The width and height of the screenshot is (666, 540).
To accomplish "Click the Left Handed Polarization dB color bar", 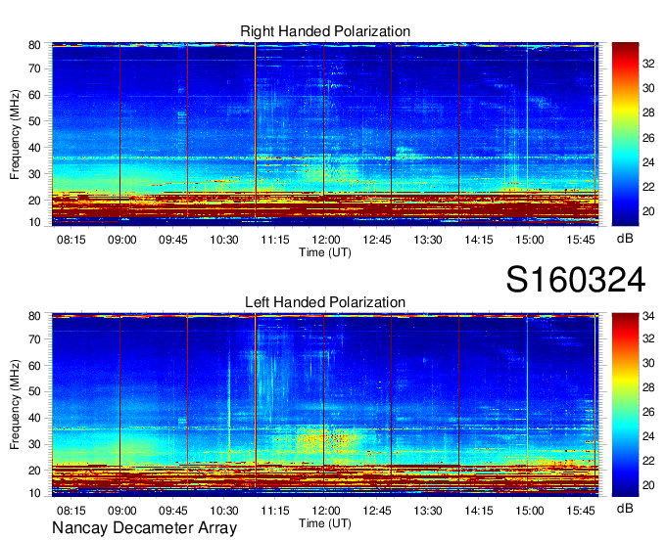I will [625, 405].
